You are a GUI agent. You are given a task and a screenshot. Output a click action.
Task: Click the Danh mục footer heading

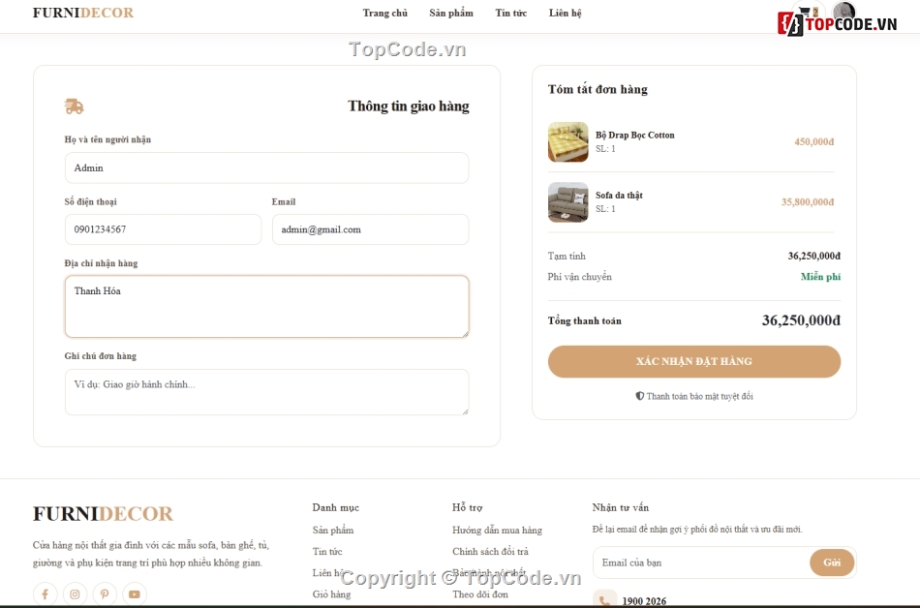[336, 507]
